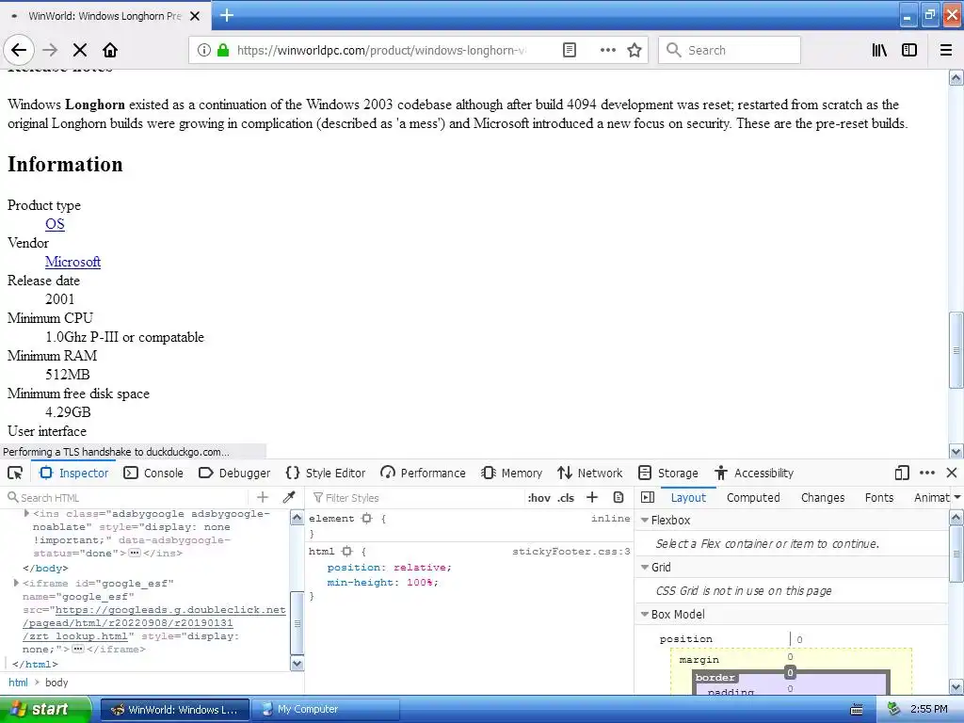The height and width of the screenshot is (723, 964).
Task: Close the developer tools panel
Action: pyautogui.click(x=952, y=473)
